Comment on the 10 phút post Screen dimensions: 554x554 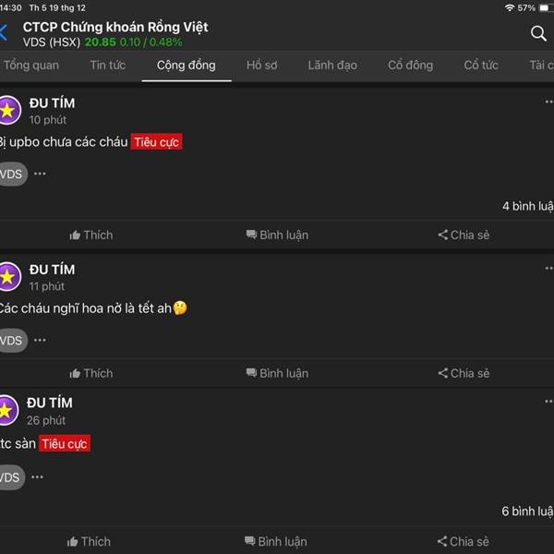277,235
